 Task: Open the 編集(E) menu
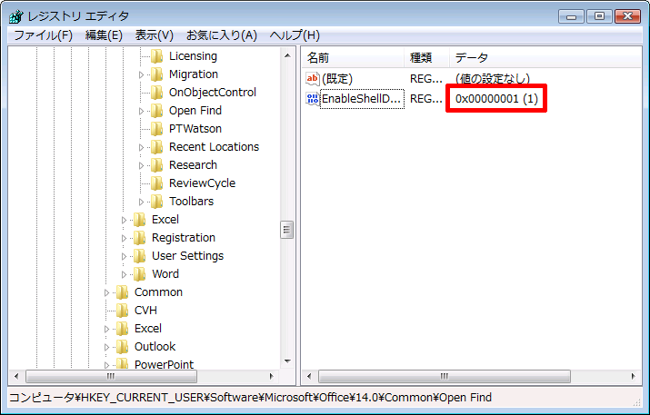point(104,35)
